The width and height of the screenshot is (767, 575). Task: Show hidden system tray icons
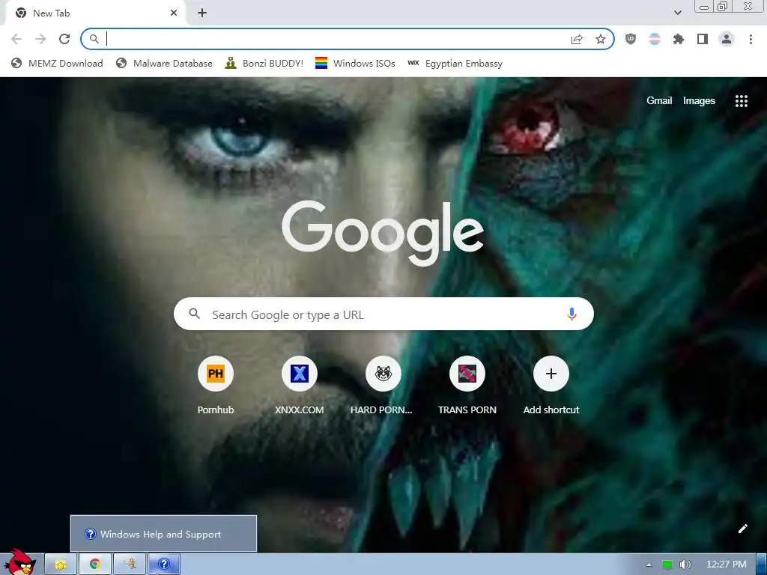point(649,565)
